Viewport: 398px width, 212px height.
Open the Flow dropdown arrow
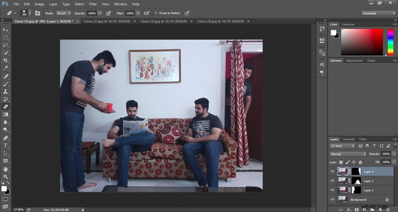(x=138, y=13)
